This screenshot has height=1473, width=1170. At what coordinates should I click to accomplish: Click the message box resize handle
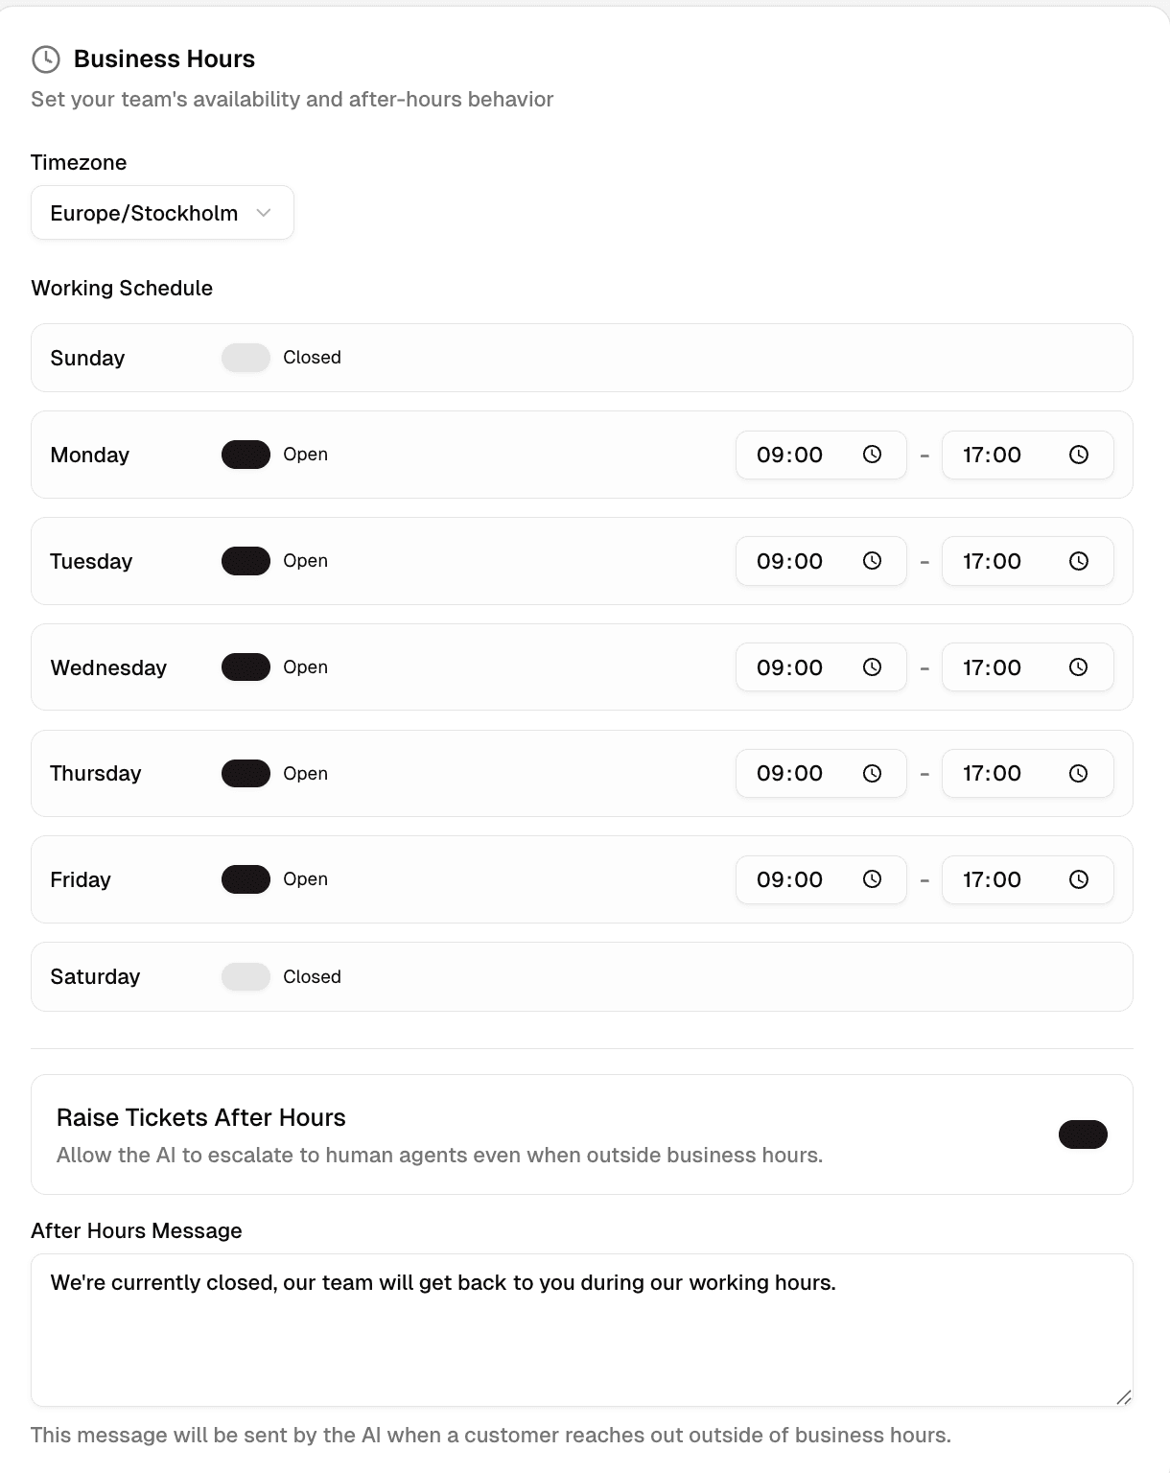click(x=1125, y=1397)
